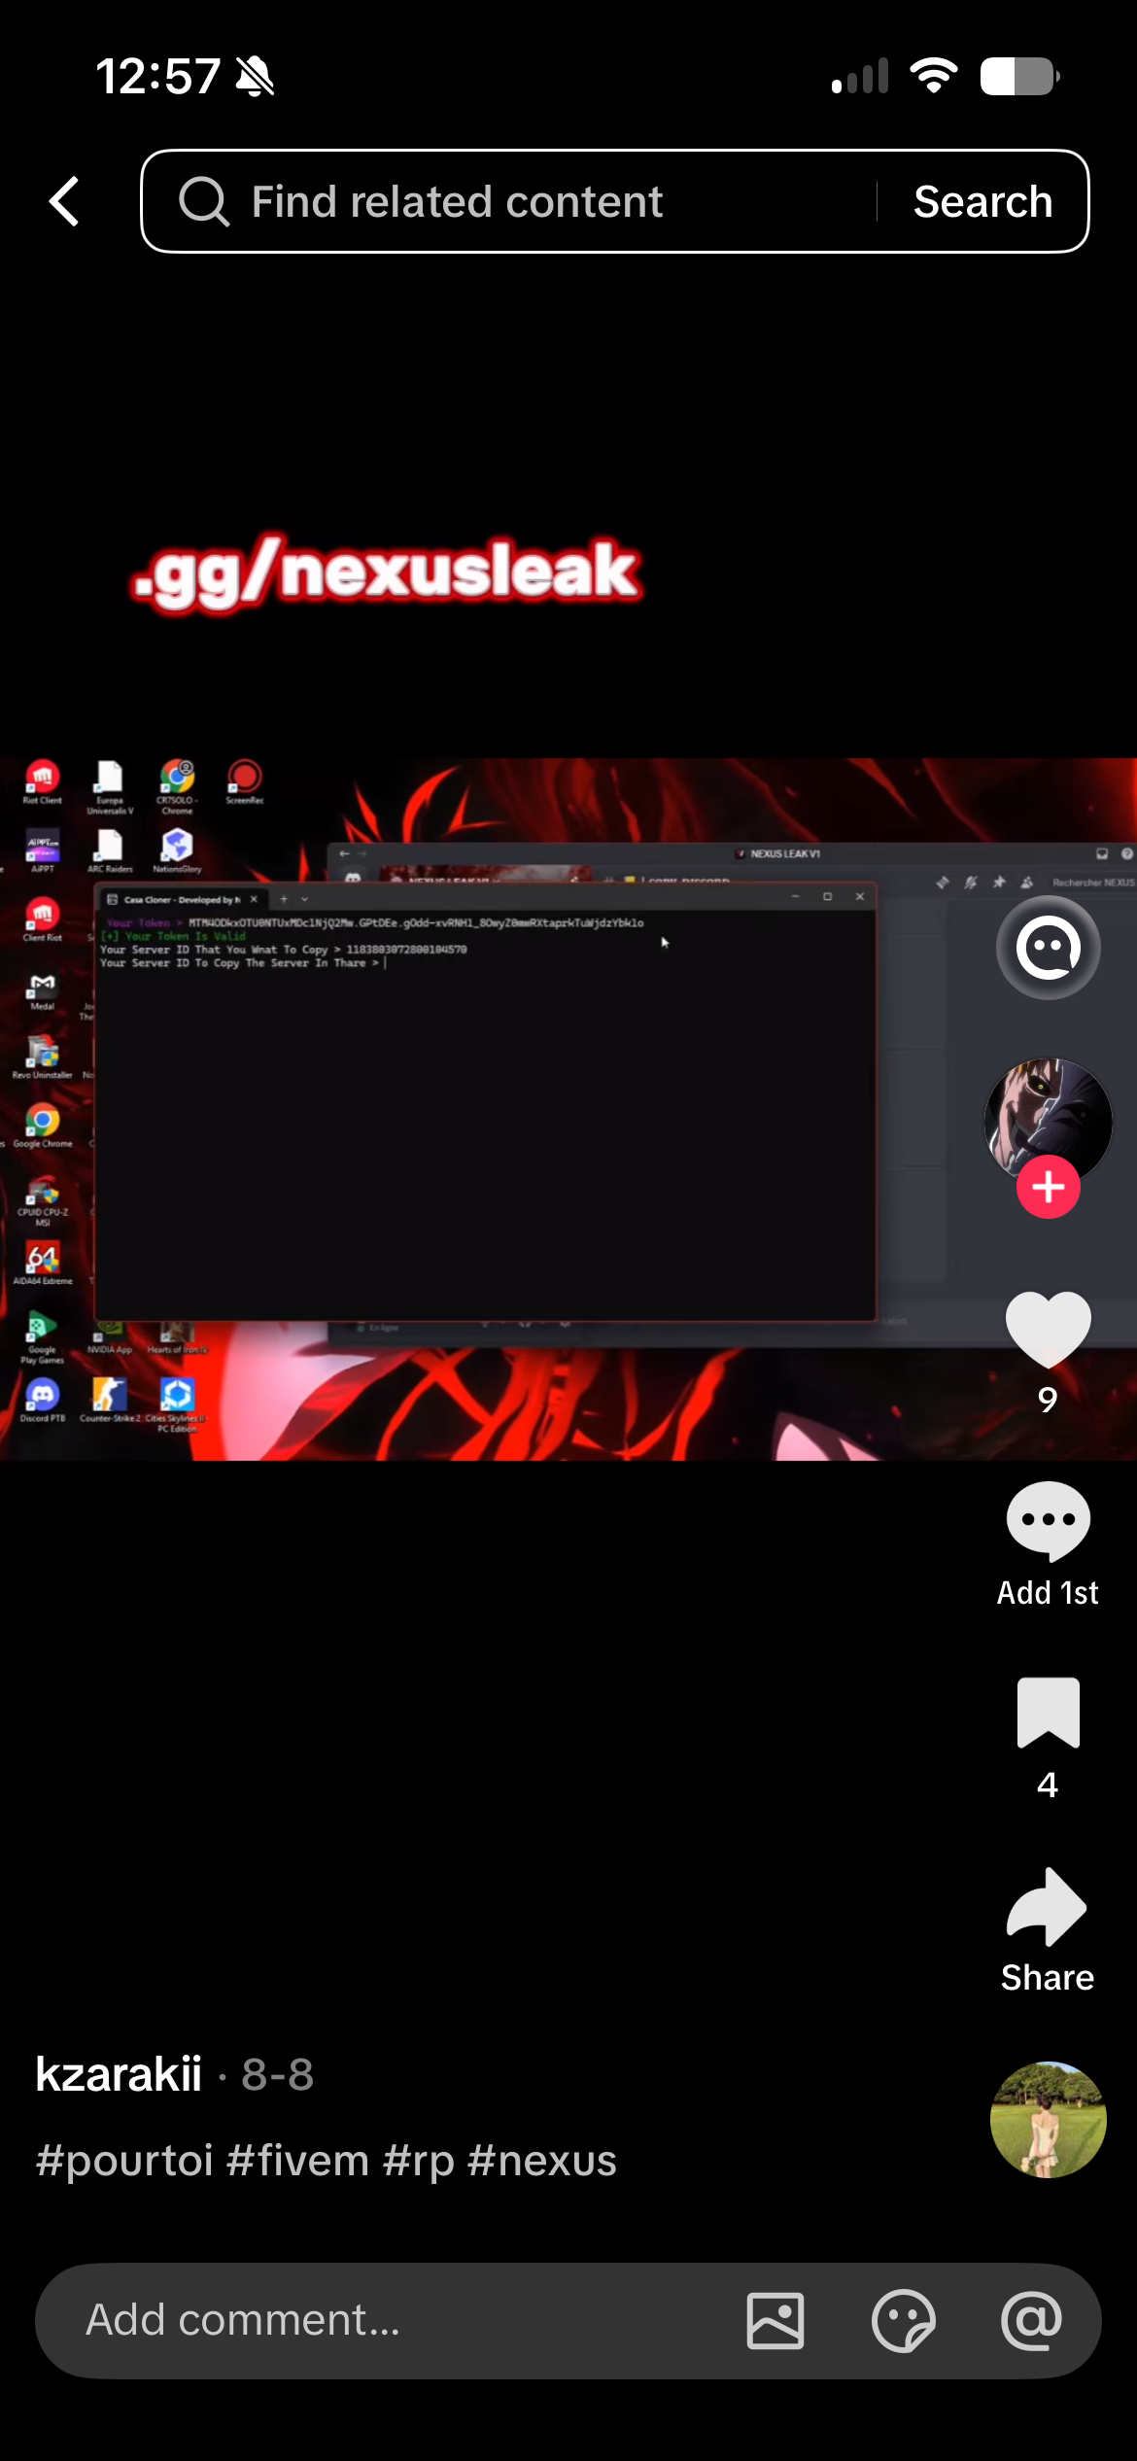Tap the Counter-Strike 2 desktop icon in video
The width and height of the screenshot is (1137, 2461).
[x=110, y=1402]
